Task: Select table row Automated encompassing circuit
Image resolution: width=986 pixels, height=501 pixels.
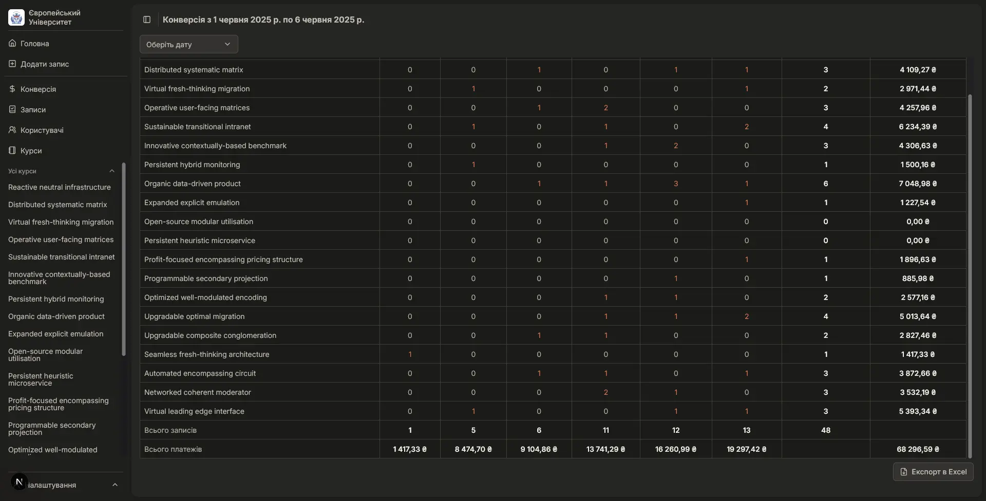Action: [x=553, y=373]
